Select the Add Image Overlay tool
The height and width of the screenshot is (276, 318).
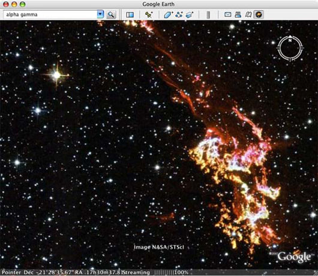[x=190, y=14]
